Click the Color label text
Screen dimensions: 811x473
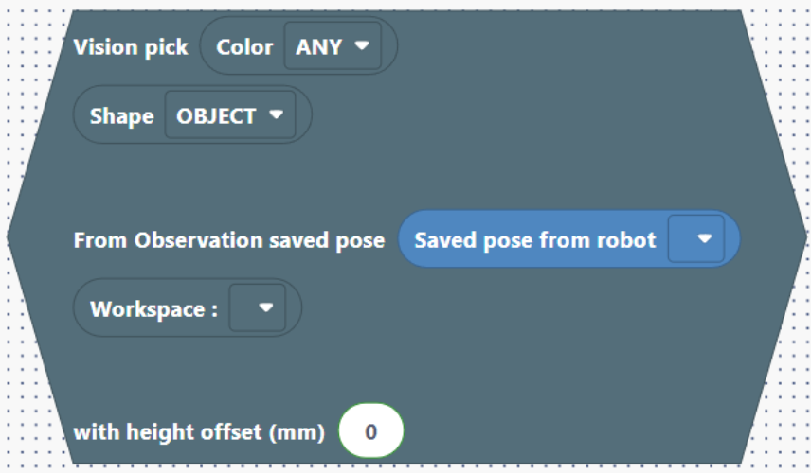click(244, 47)
